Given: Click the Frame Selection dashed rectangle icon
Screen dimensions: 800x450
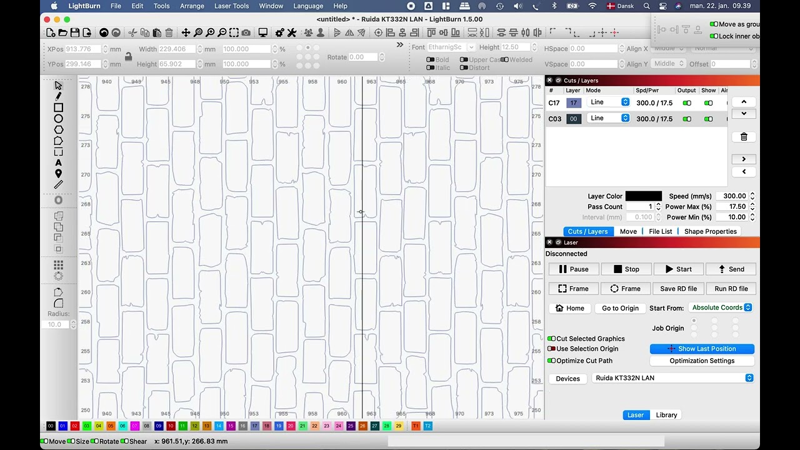Looking at the screenshot, I should pyautogui.click(x=234, y=32).
